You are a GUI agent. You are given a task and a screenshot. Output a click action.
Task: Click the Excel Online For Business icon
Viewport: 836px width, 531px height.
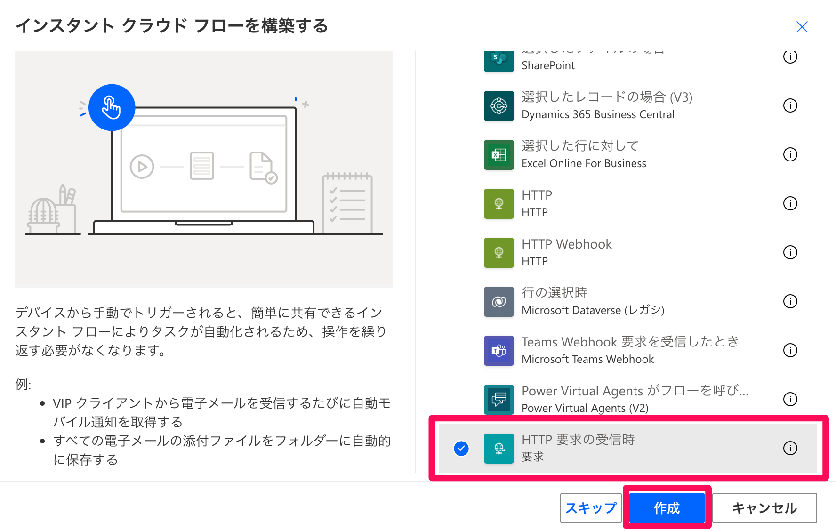pos(498,155)
